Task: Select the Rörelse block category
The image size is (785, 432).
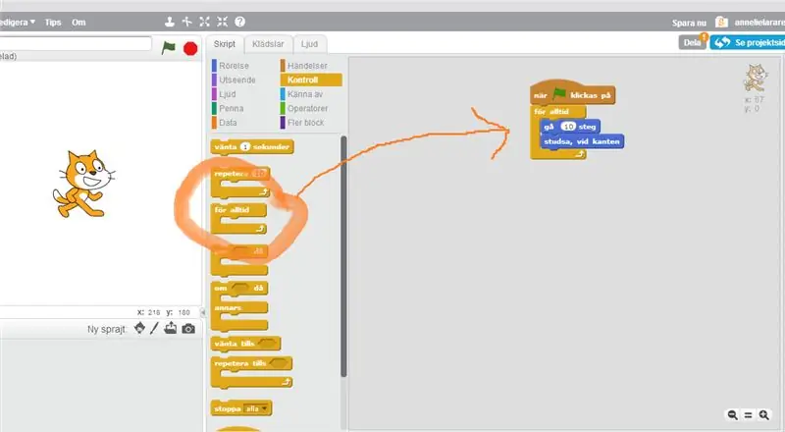Action: [x=234, y=66]
